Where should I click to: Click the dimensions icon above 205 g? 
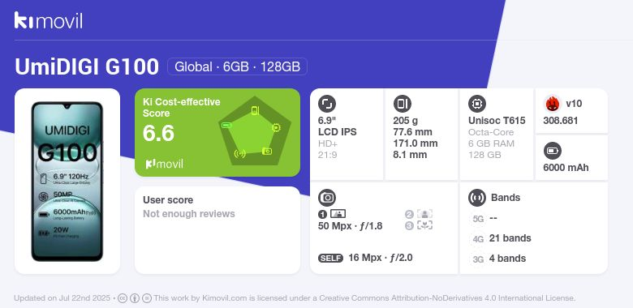(402, 104)
